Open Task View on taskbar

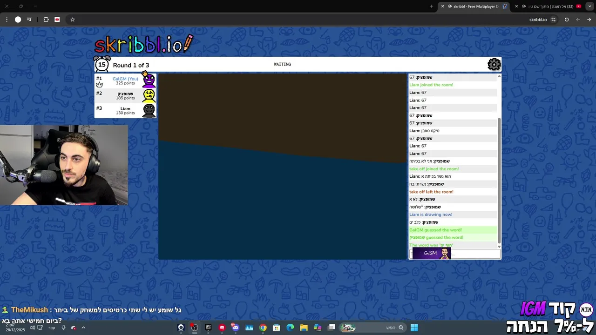click(x=332, y=328)
